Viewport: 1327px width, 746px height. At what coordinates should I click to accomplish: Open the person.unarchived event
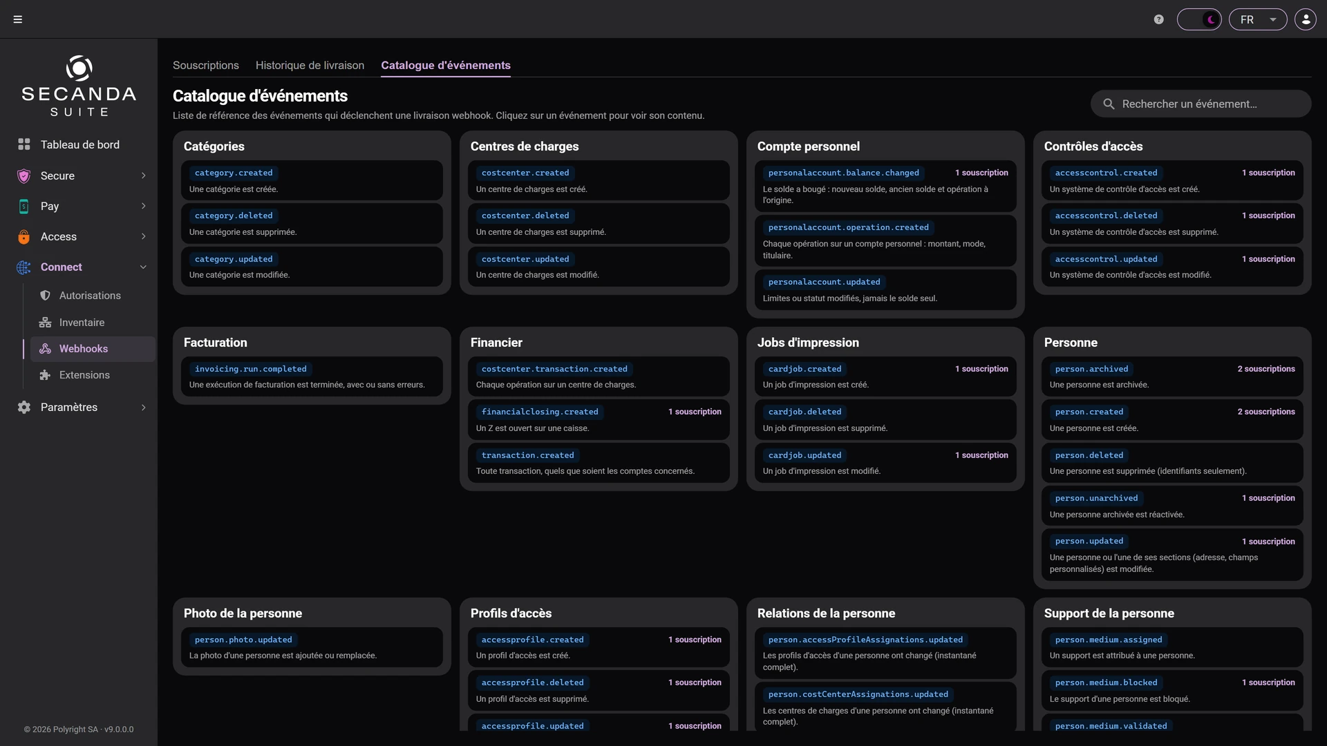tap(1172, 506)
